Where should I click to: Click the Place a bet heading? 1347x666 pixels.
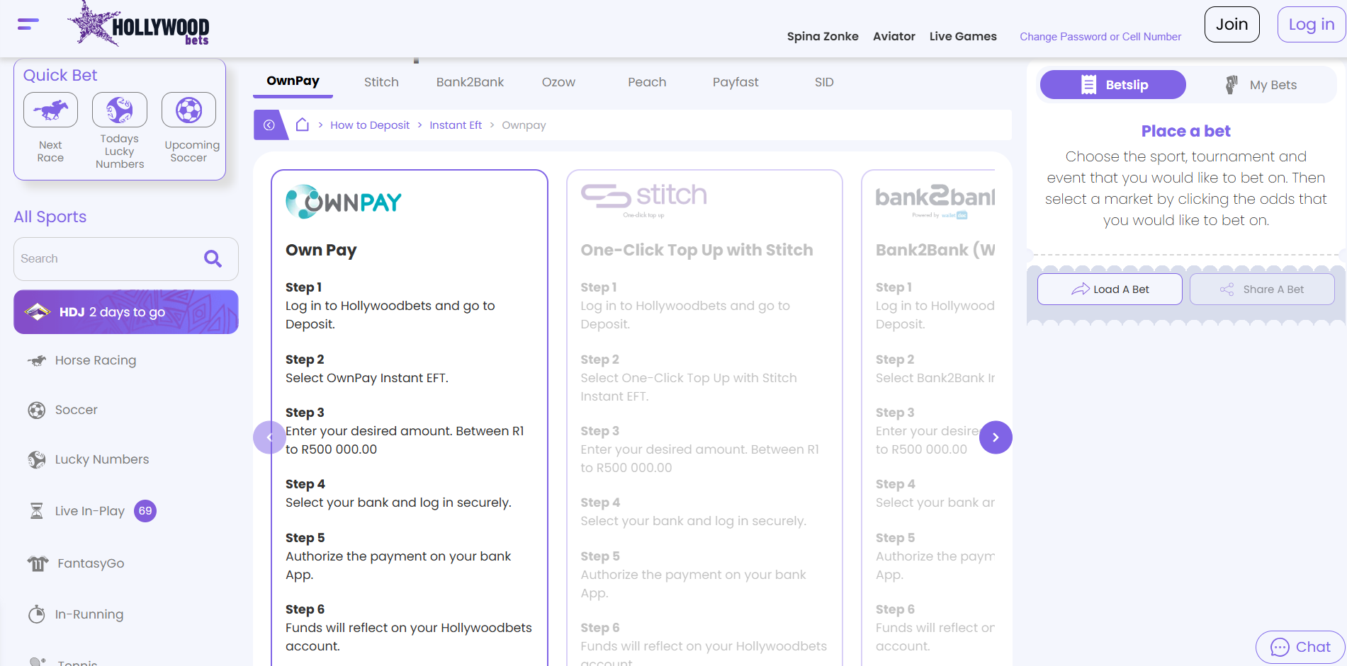click(1185, 131)
